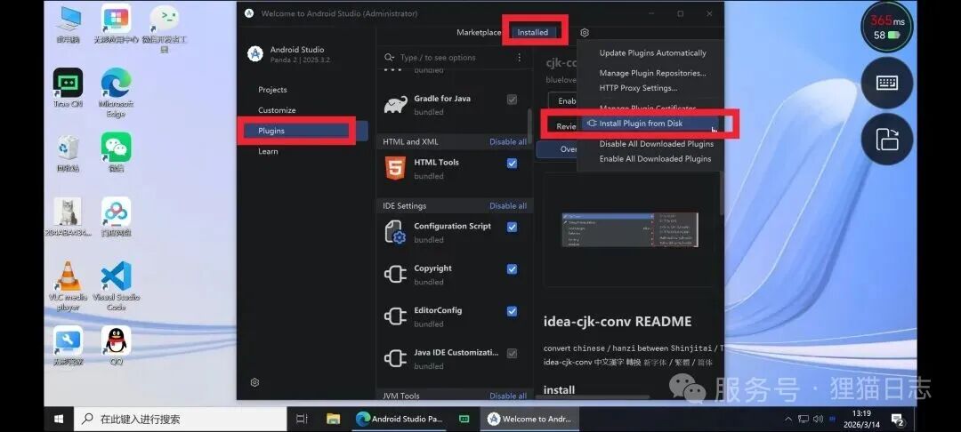Image resolution: width=961 pixels, height=432 pixels.
Task: Click the volume icon in system tray
Action: point(818,420)
